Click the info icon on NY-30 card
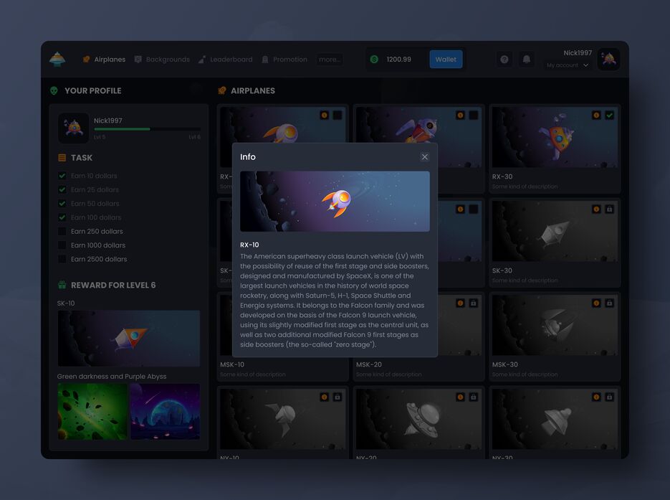This screenshot has height=500, width=670. click(x=596, y=397)
